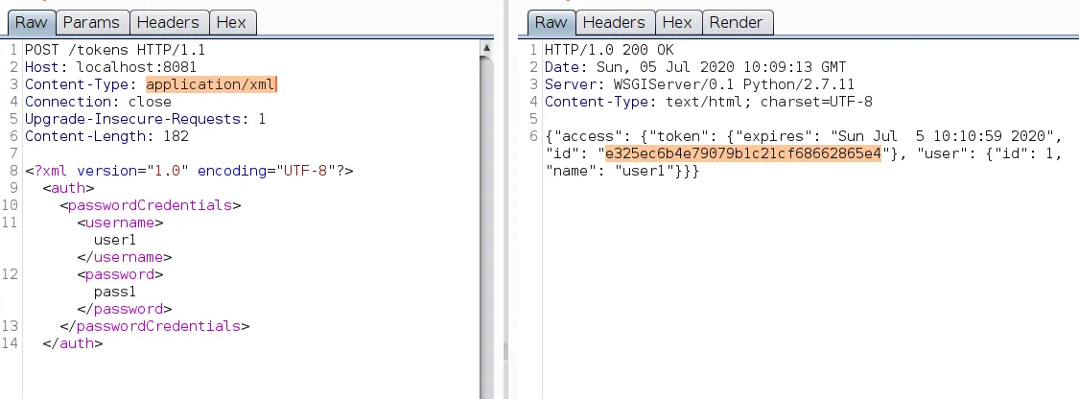Open the request Hex tab
1079x399 pixels.
pos(232,22)
